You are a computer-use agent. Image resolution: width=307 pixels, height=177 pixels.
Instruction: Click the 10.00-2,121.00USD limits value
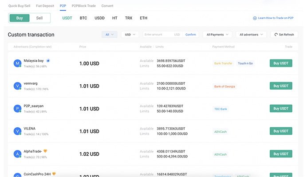tap(171, 89)
